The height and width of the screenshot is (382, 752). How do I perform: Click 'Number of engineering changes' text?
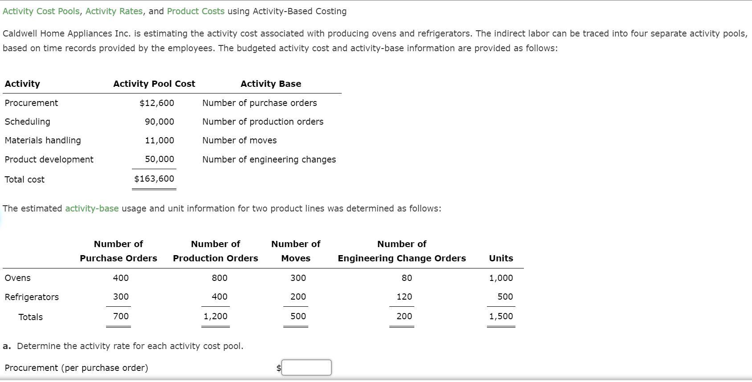269,159
